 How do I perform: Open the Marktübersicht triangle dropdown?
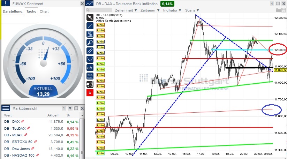pyautogui.click(x=70, y=108)
